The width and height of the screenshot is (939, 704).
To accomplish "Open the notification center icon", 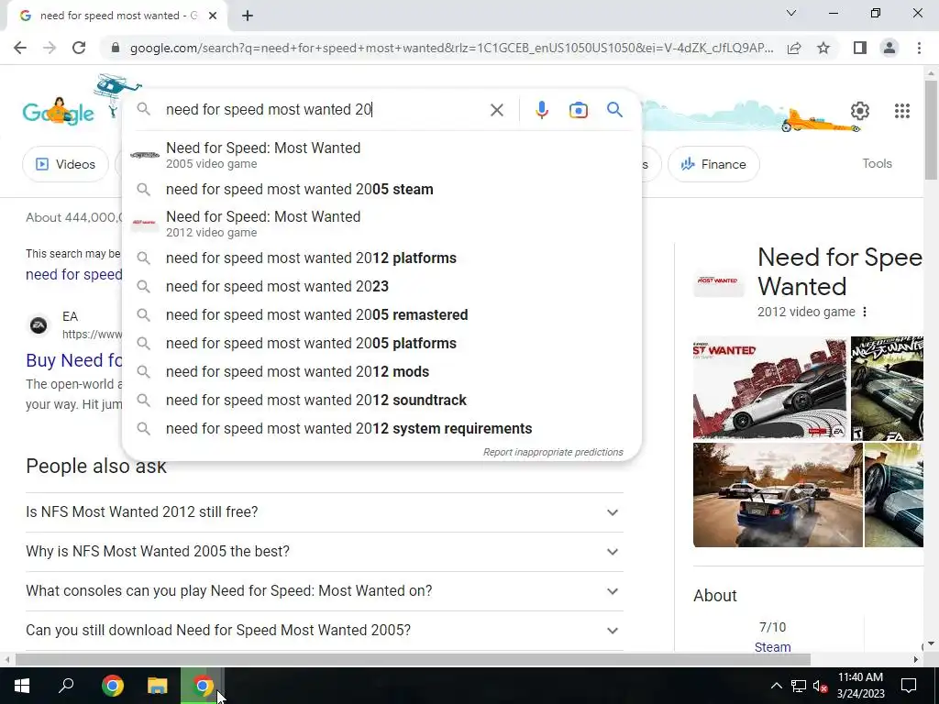I will (909, 686).
